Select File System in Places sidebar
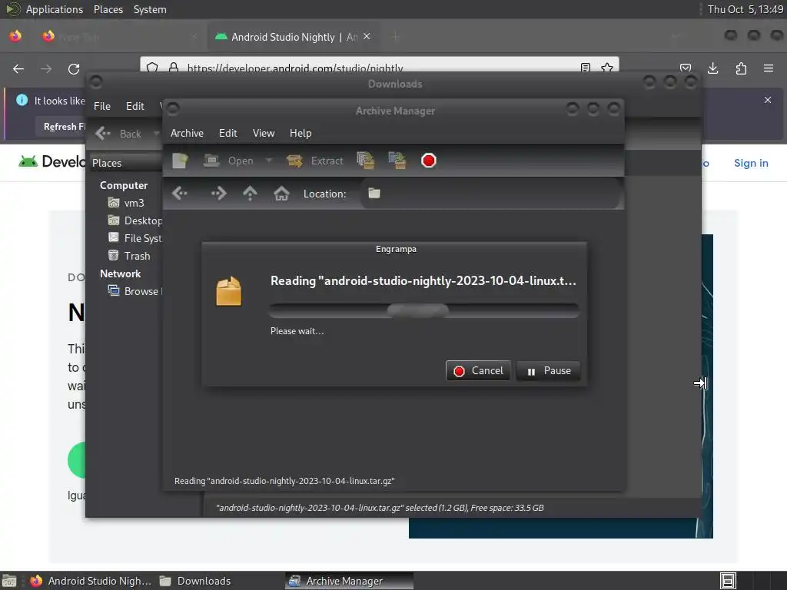The image size is (787, 590). (134, 238)
